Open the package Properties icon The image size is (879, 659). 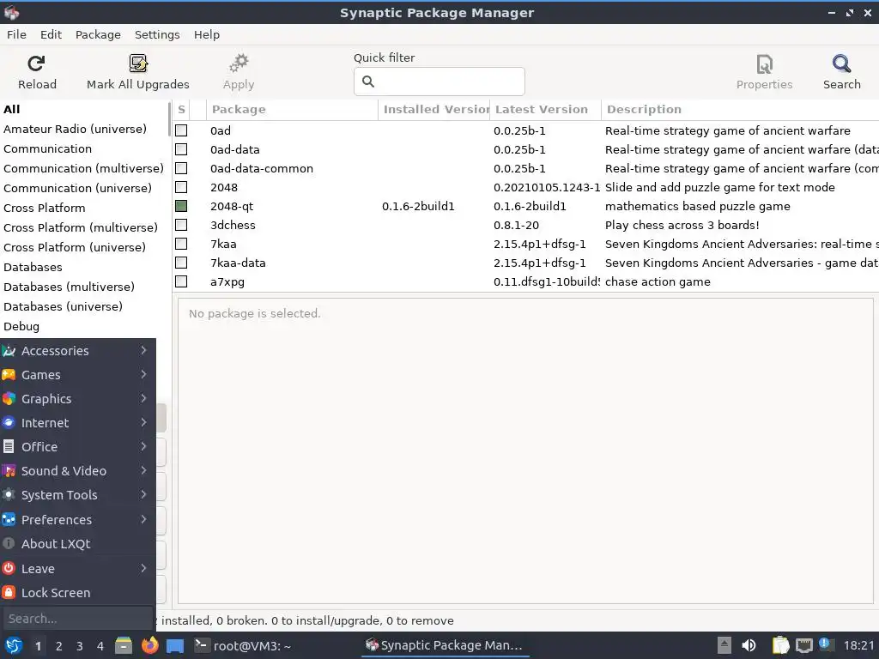coord(764,63)
